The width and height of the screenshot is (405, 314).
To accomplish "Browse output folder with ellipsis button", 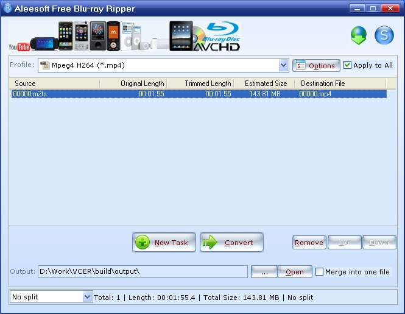I will click(x=264, y=272).
